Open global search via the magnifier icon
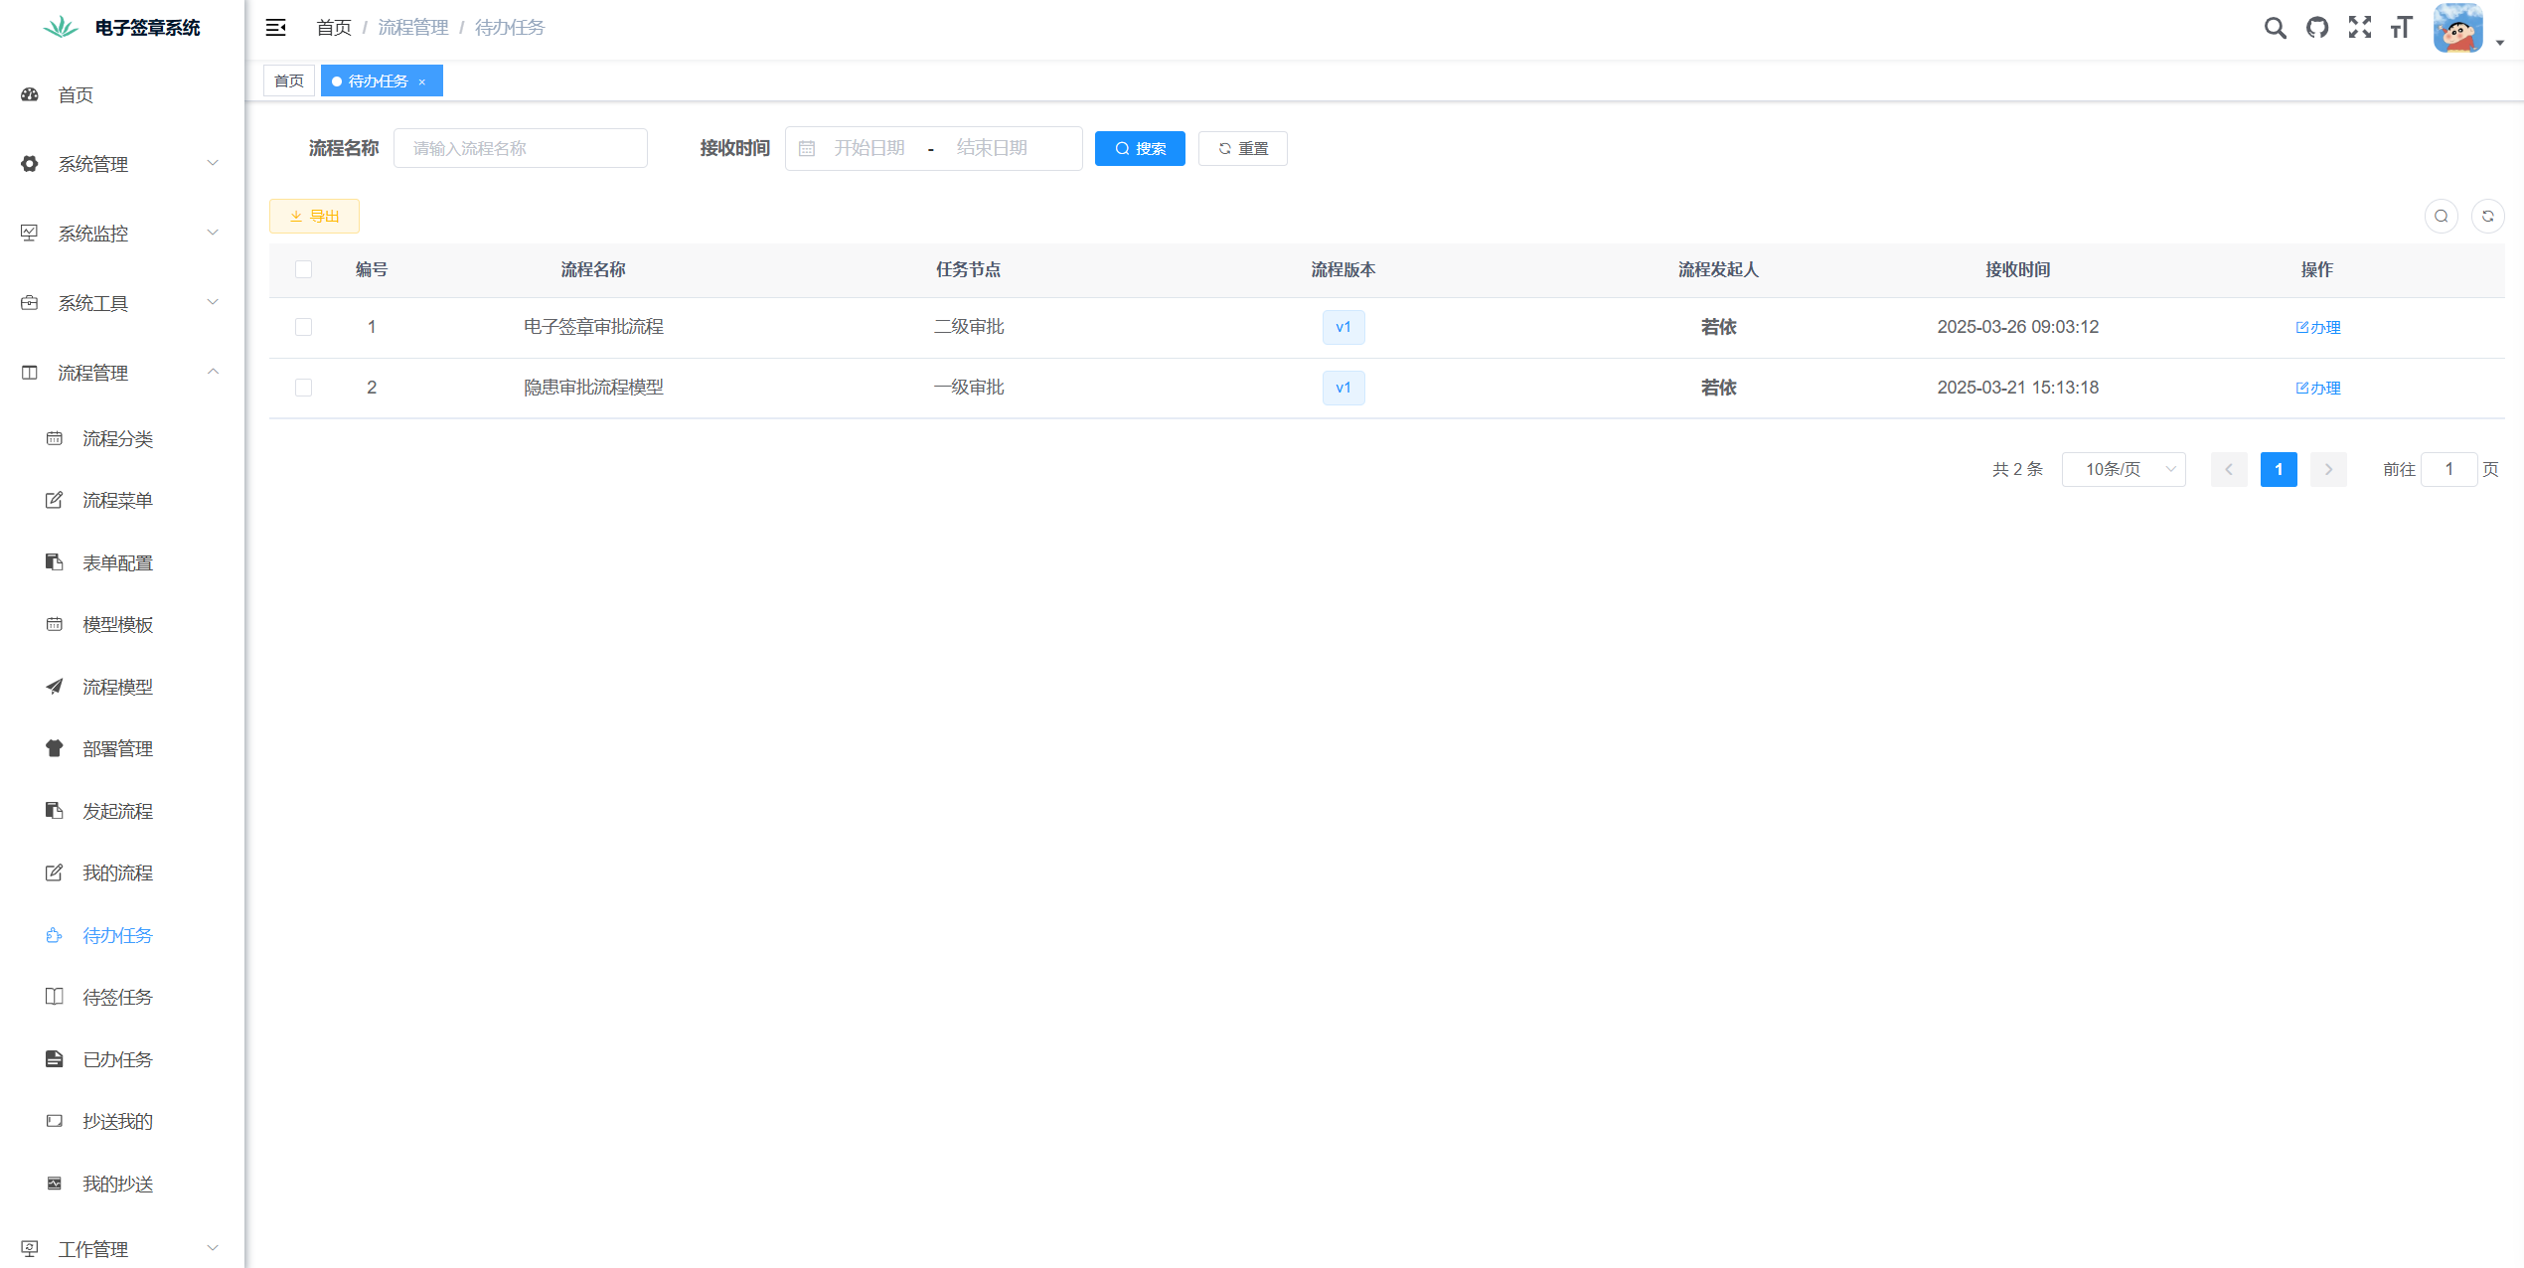 2275,27
